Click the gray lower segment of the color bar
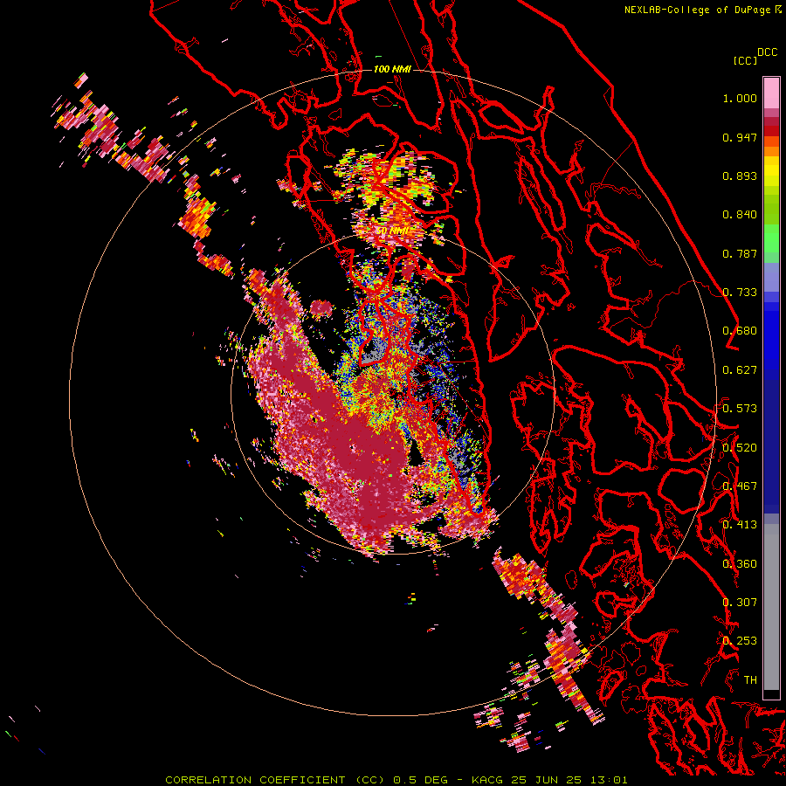Viewport: 786px width, 786px height. (x=771, y=607)
